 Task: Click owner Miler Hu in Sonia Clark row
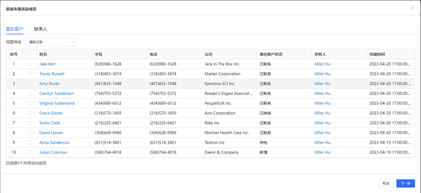pos(322,123)
